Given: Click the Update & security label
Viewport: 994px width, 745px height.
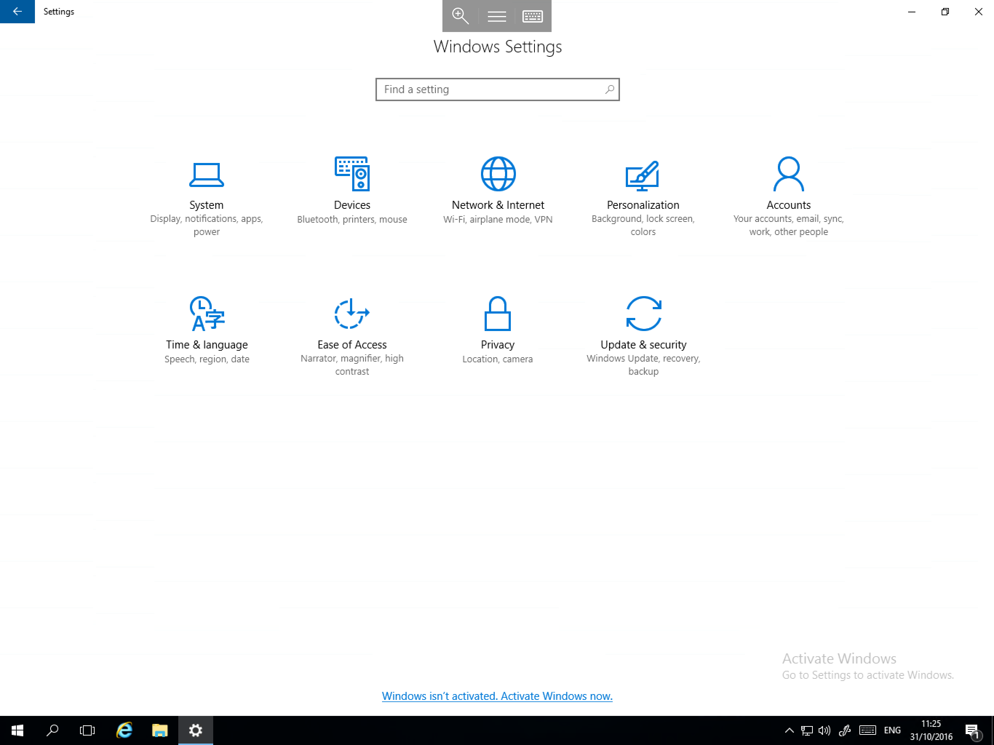Looking at the screenshot, I should (644, 344).
